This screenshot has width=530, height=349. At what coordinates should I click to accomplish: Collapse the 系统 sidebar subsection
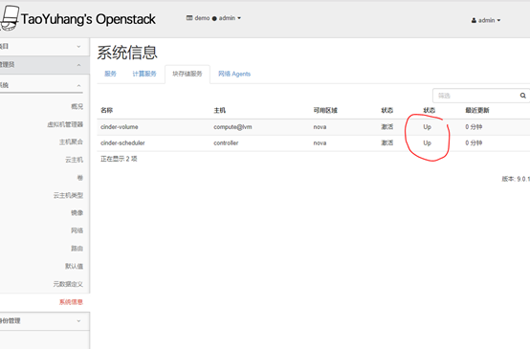(41, 85)
